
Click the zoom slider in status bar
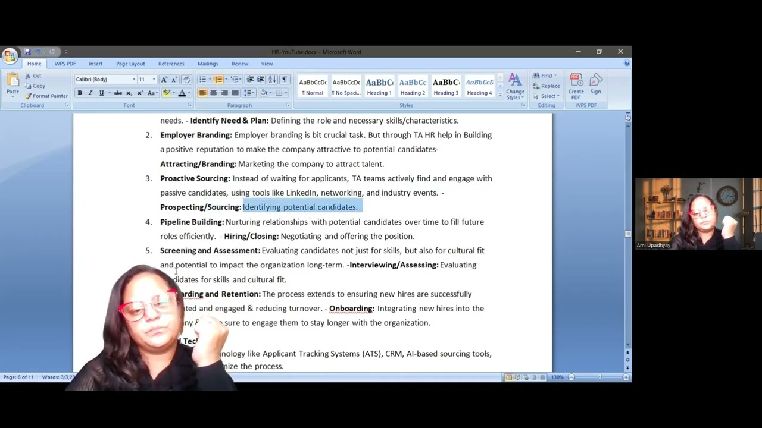[598, 377]
